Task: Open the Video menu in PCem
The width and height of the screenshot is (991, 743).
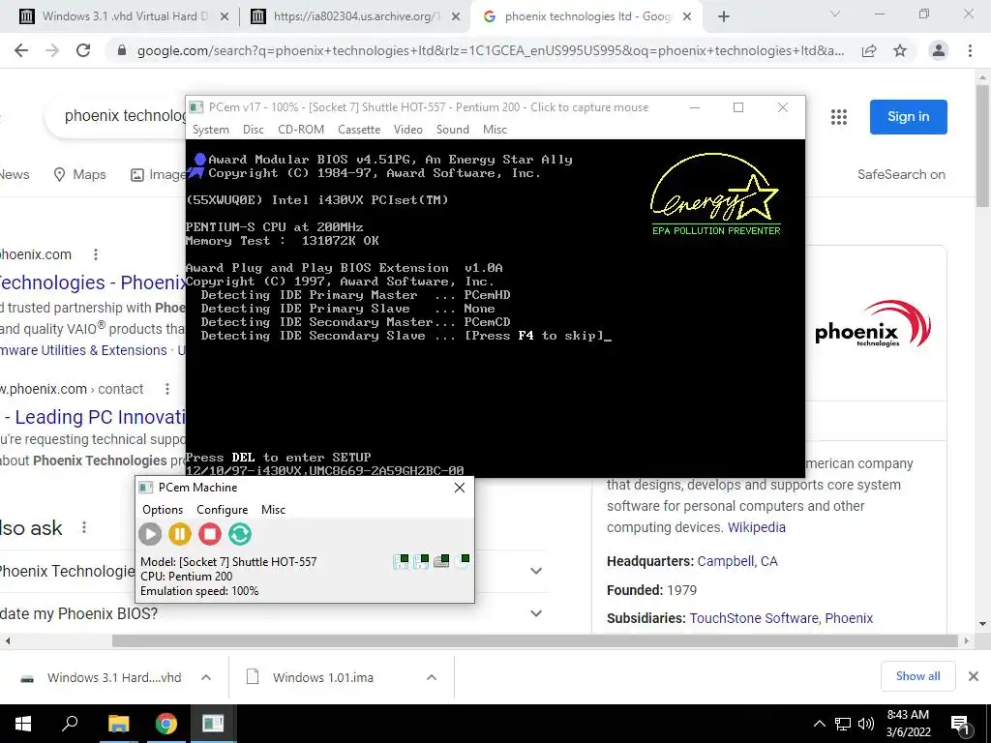Action: tap(407, 130)
